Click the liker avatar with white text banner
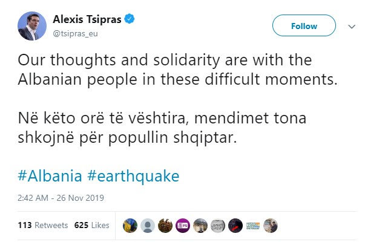The image size is (365, 245). (x=254, y=226)
